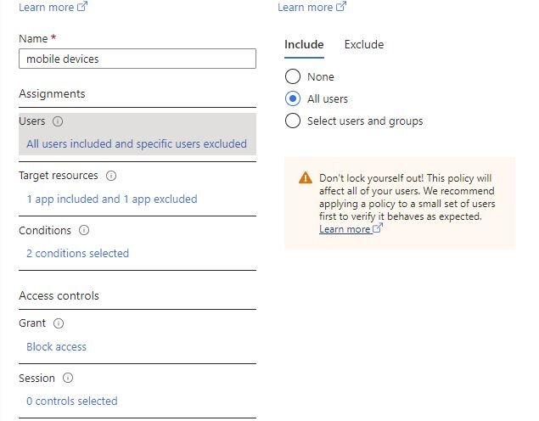This screenshot has width=539, height=421.
Task: Click the Name field containing mobile devices
Action: pyautogui.click(x=138, y=59)
